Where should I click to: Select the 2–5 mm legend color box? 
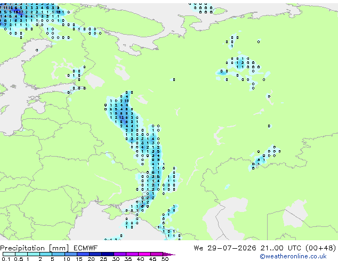pyautogui.click(x=46, y=254)
